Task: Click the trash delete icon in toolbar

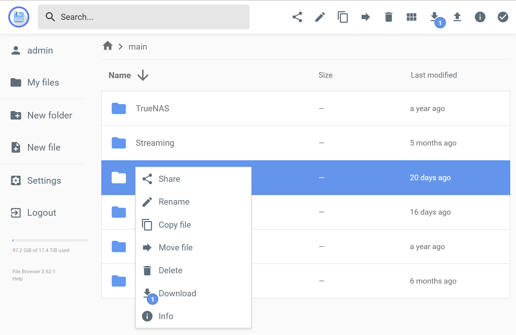Action: pos(388,17)
